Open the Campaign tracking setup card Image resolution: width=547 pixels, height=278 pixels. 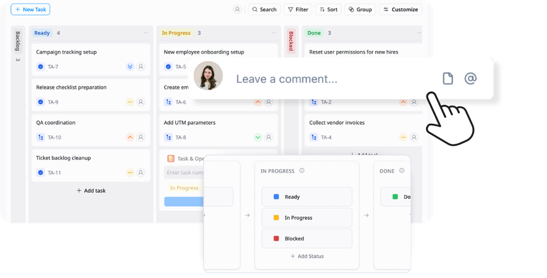click(91, 60)
